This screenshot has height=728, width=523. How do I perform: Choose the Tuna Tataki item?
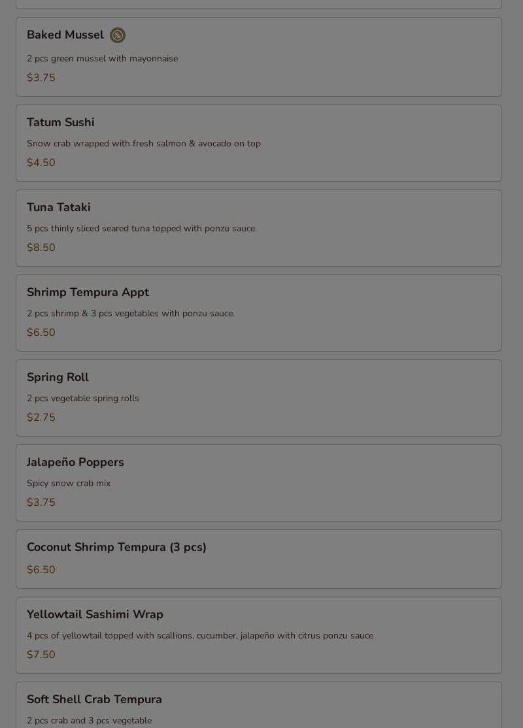259,228
